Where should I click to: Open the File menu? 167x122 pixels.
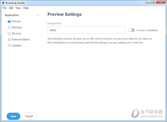pos(4,8)
